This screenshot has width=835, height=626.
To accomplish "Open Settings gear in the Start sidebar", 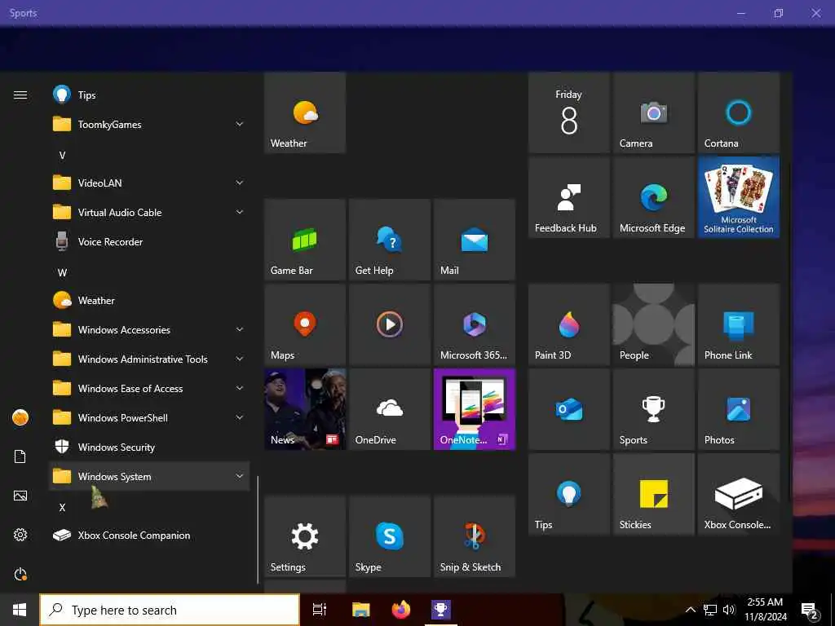I will (x=20, y=535).
